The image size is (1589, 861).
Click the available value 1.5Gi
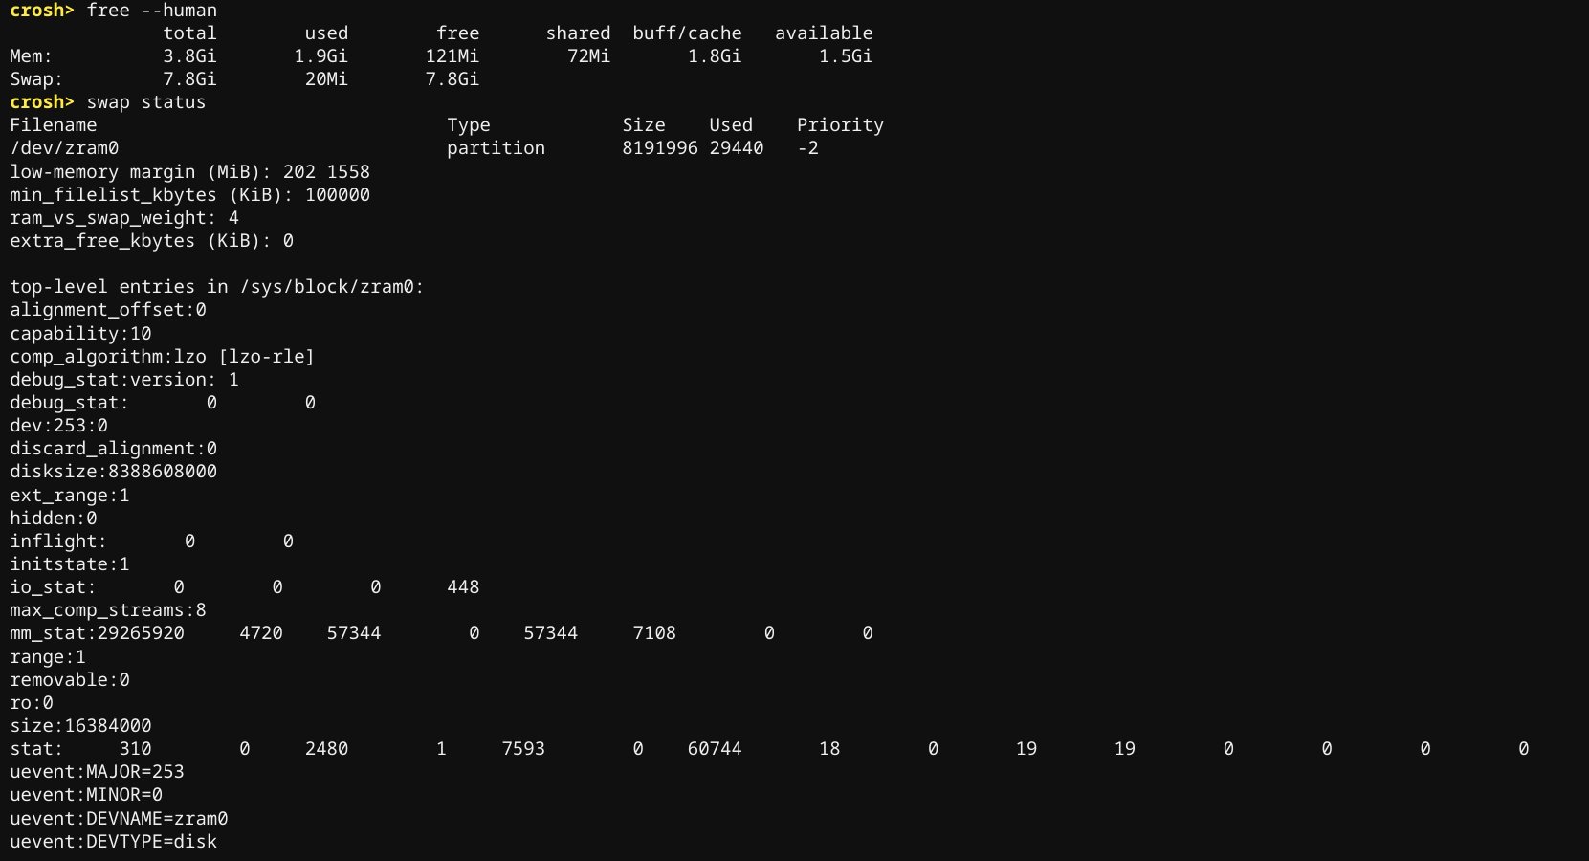click(x=846, y=56)
